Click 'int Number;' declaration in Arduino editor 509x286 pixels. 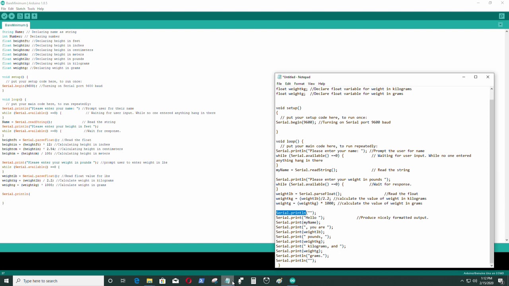point(12,37)
